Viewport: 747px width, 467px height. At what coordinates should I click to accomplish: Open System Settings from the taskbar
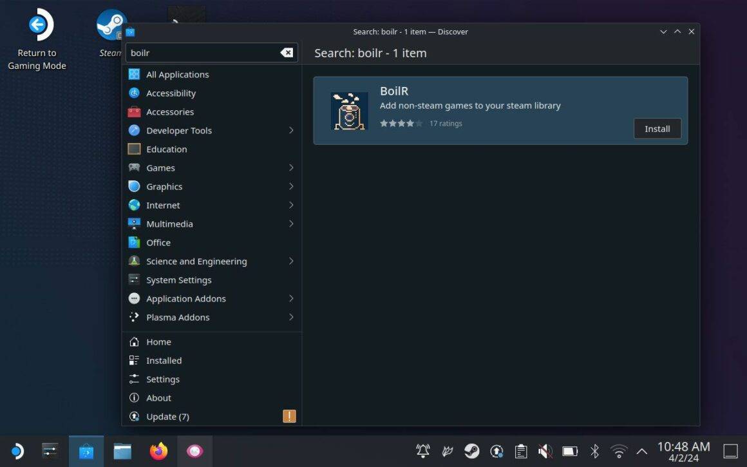coord(50,451)
